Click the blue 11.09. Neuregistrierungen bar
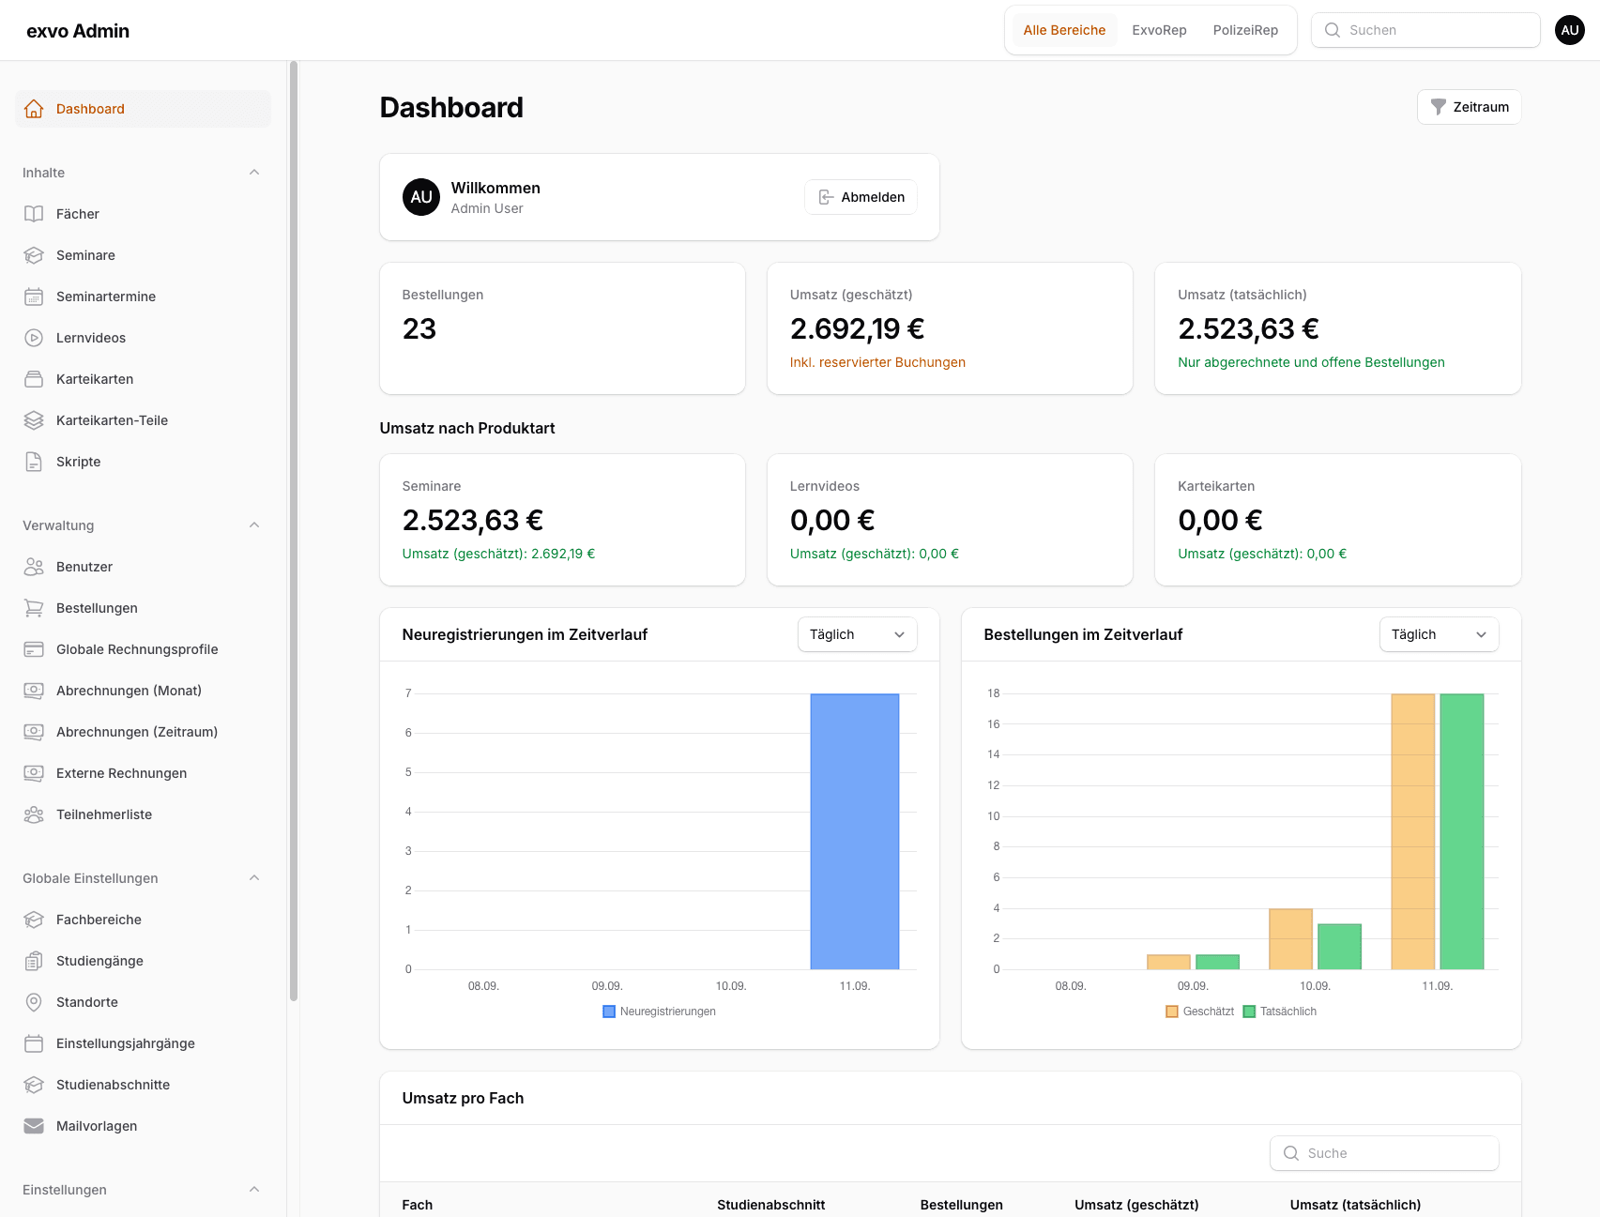Image resolution: width=1600 pixels, height=1217 pixels. (x=855, y=831)
